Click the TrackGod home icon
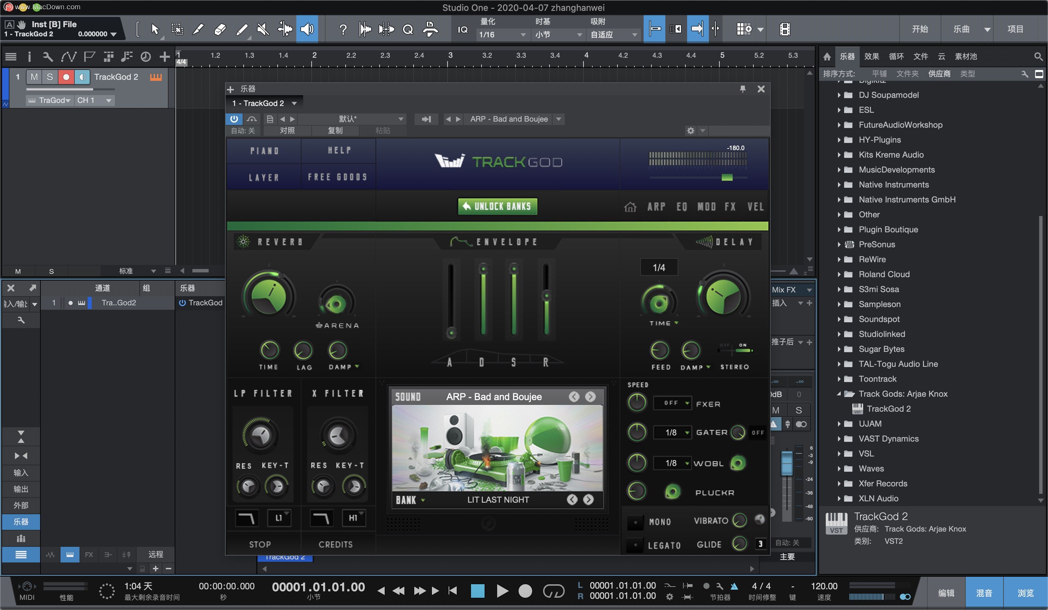The height and width of the screenshot is (610, 1048). (x=630, y=207)
